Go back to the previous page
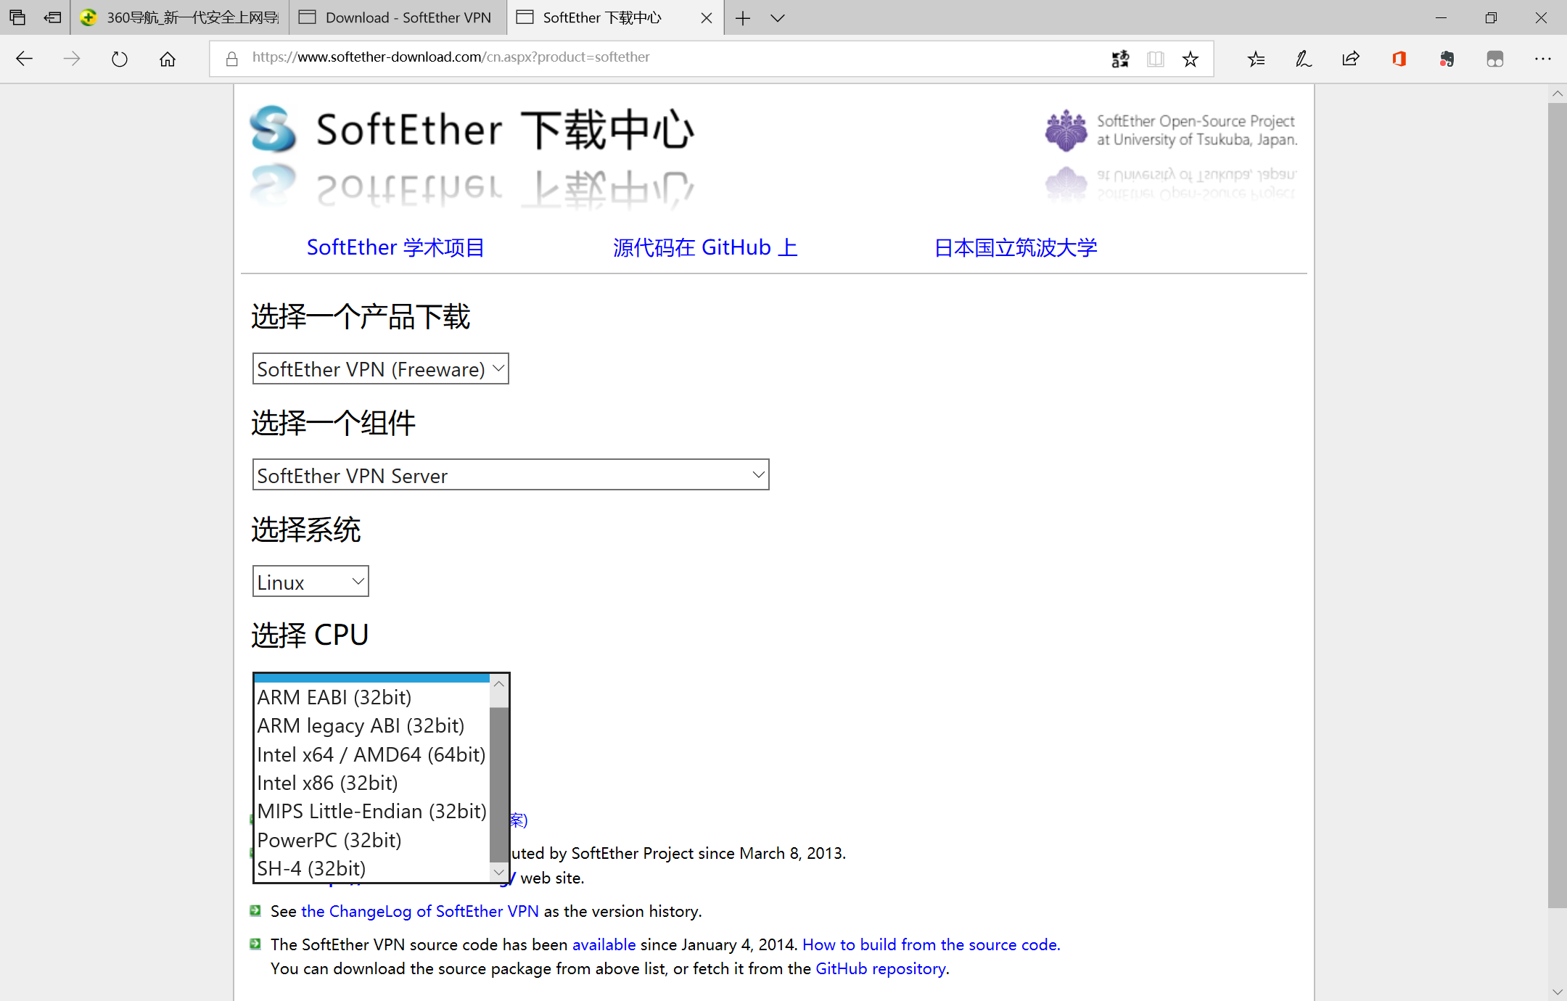This screenshot has height=1001, width=1567. [x=25, y=59]
